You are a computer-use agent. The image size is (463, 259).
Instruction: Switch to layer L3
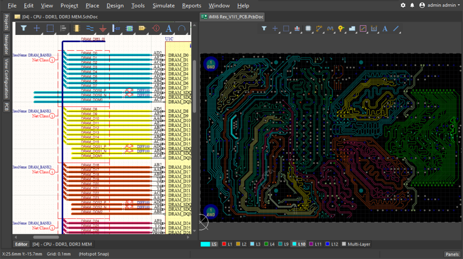tap(255, 244)
